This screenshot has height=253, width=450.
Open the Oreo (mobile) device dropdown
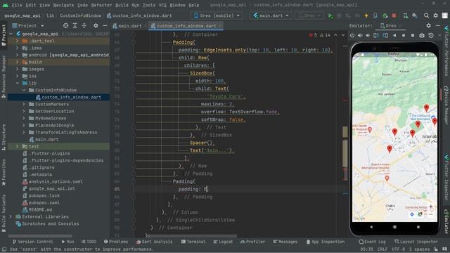point(217,15)
